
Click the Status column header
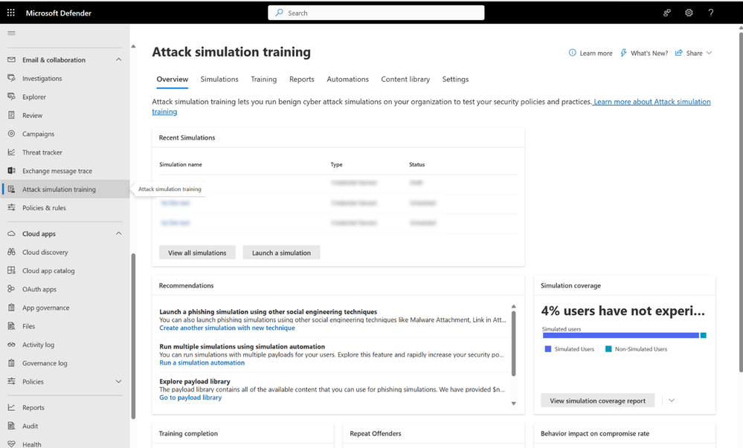(417, 164)
